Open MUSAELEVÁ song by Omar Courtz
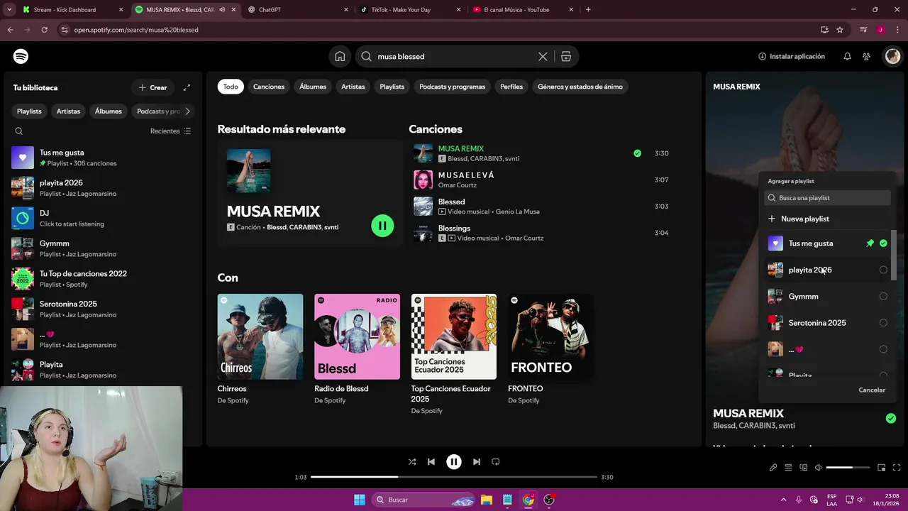The width and height of the screenshot is (908, 511). [x=542, y=180]
